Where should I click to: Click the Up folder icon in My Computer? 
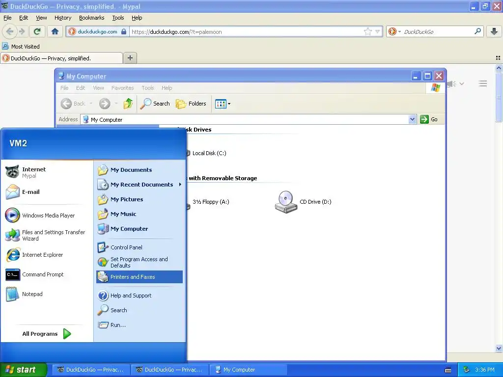[x=128, y=104]
